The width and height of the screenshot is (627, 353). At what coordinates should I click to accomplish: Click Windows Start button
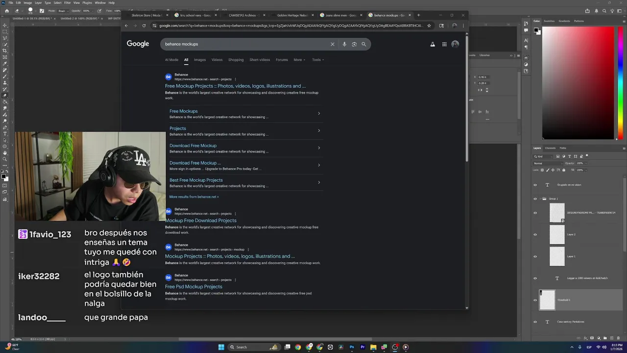coord(221,347)
